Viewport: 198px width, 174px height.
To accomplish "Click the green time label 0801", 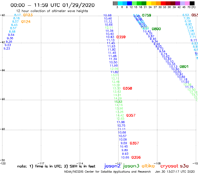I will tap(184, 67).
